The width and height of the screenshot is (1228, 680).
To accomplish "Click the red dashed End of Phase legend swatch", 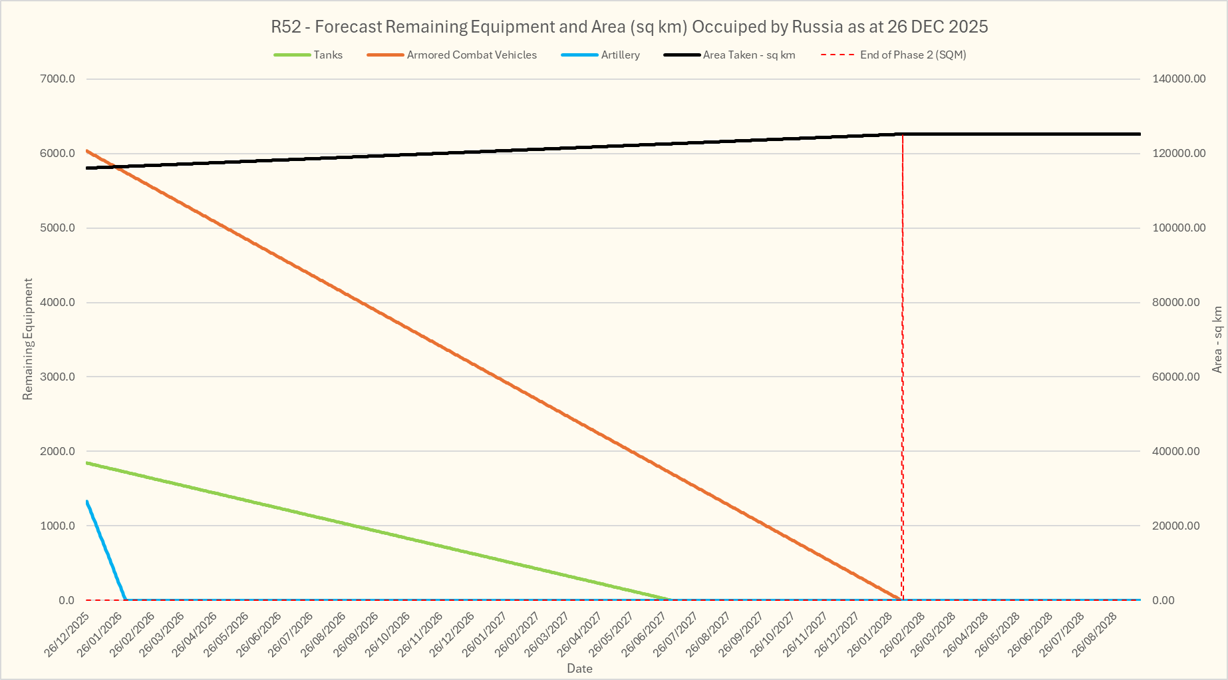I will pos(838,55).
